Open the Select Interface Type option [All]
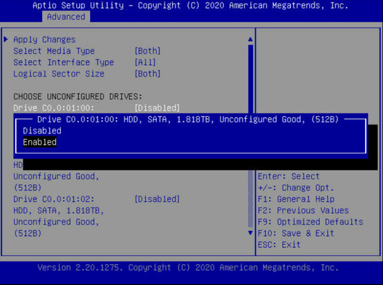Screen dimensions: 383x285 pos(145,62)
